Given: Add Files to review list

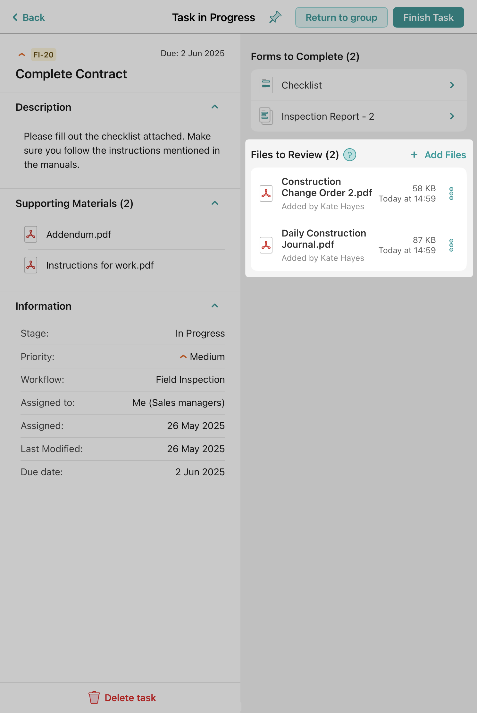Looking at the screenshot, I should [x=438, y=155].
